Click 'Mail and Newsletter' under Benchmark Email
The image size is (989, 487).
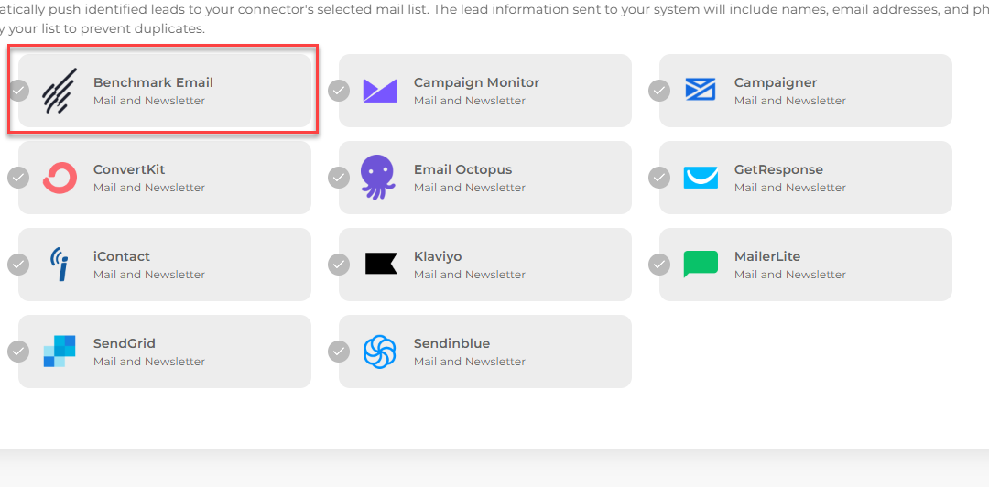click(149, 101)
